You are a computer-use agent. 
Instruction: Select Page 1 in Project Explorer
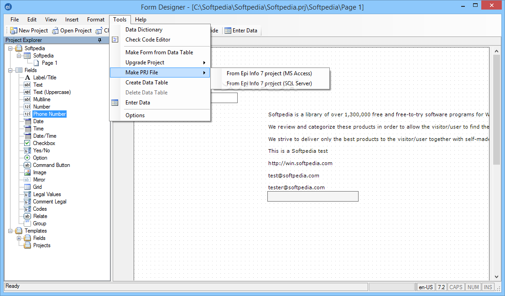50,63
